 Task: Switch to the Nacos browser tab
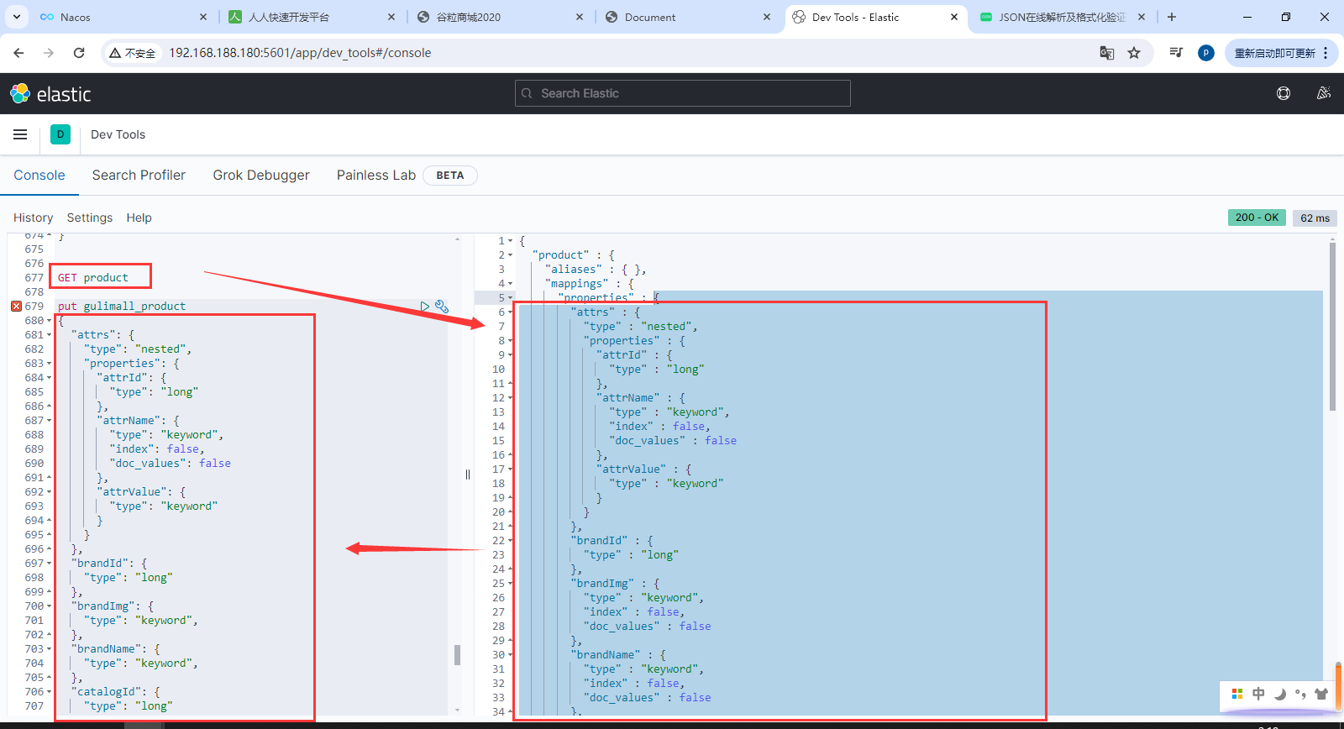click(123, 17)
